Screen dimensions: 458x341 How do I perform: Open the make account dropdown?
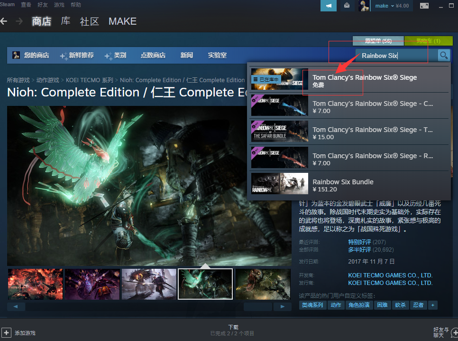point(385,6)
